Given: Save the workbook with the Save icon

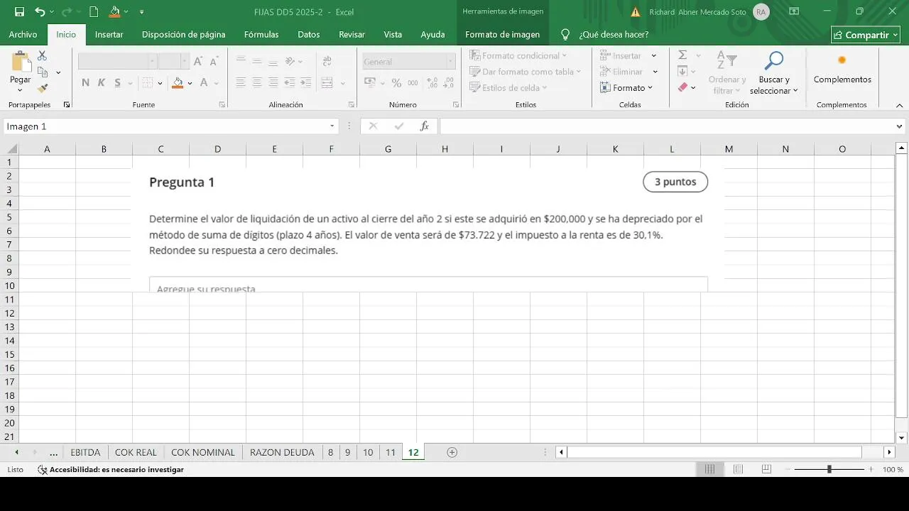Looking at the screenshot, I should tap(19, 12).
